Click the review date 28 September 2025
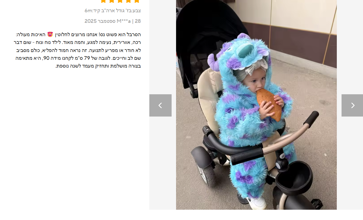The height and width of the screenshot is (220, 363). tap(113, 21)
